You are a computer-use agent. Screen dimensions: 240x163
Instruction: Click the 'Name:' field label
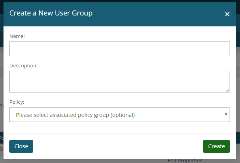click(17, 36)
